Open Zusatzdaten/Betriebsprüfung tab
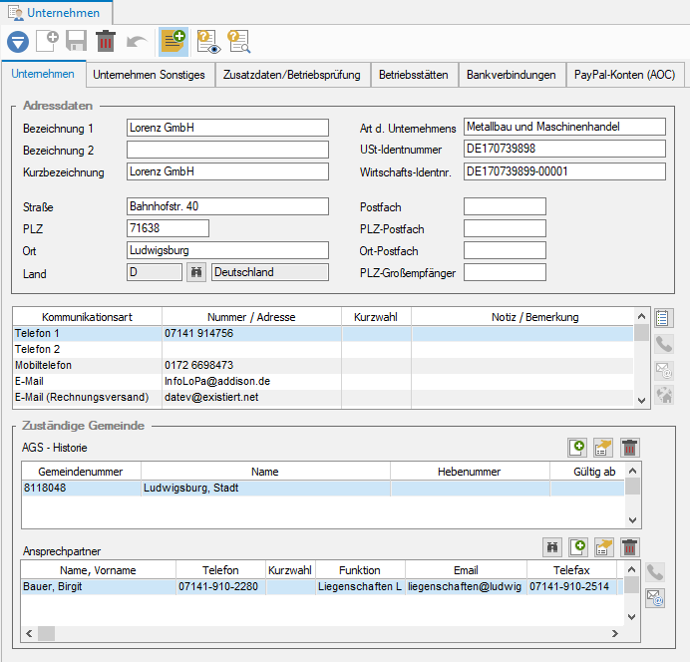 (x=292, y=75)
